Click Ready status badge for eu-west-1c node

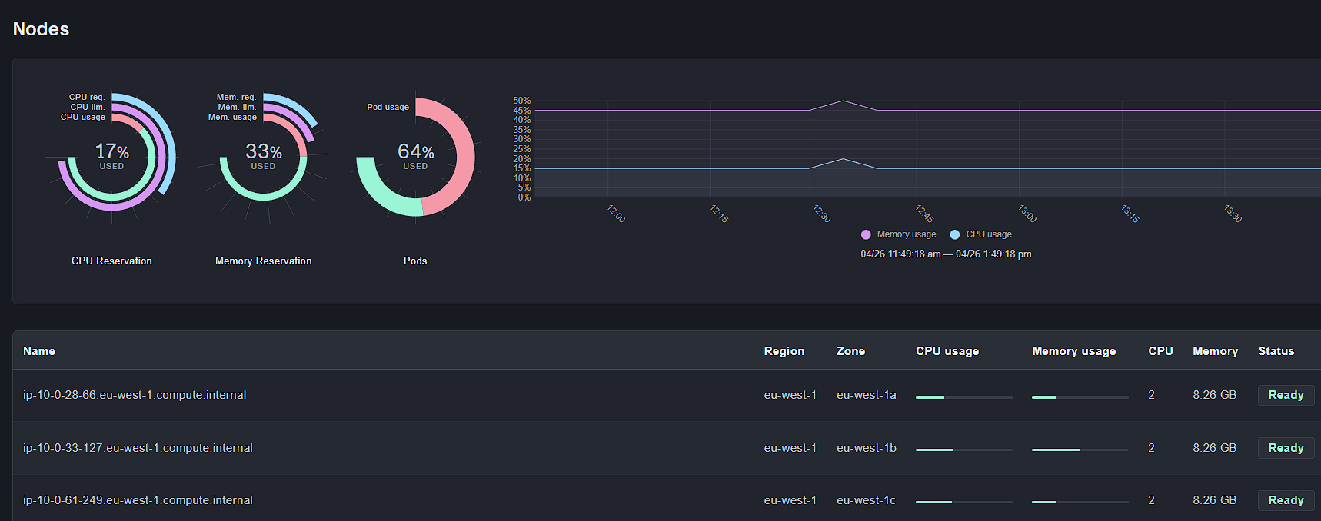[x=1286, y=500]
